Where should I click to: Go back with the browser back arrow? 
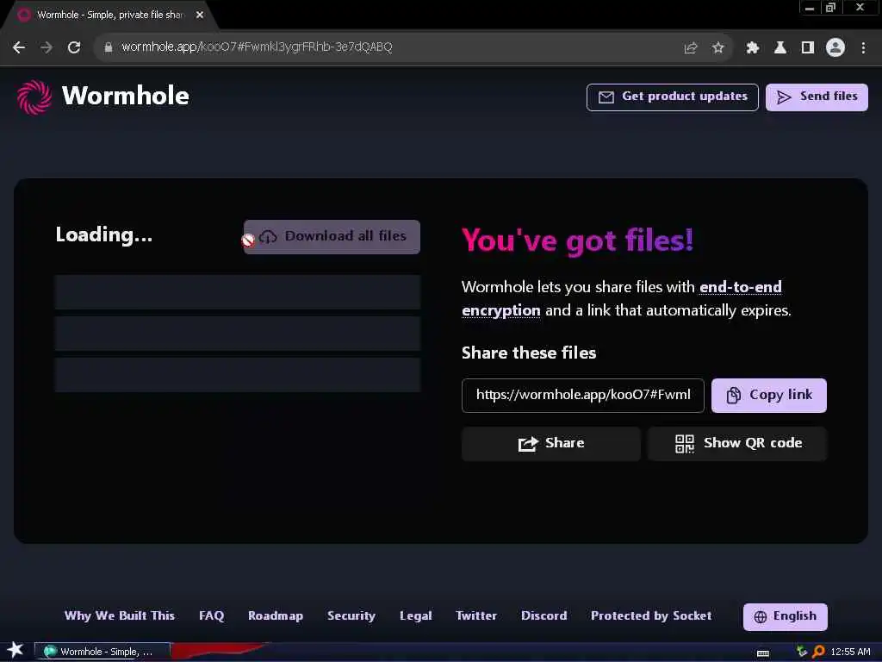19,47
